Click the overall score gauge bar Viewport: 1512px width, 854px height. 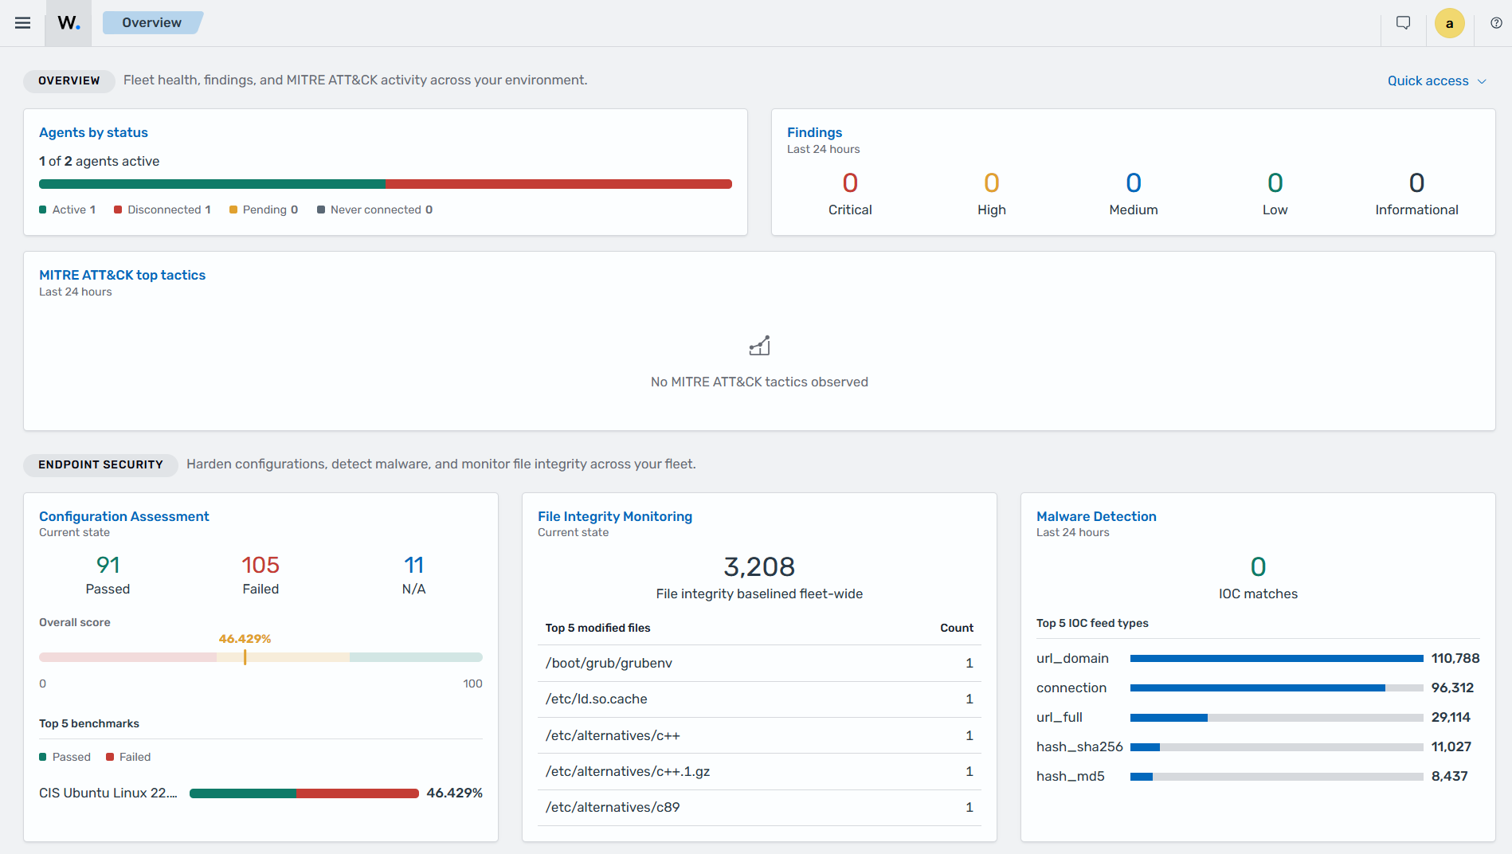click(x=260, y=657)
